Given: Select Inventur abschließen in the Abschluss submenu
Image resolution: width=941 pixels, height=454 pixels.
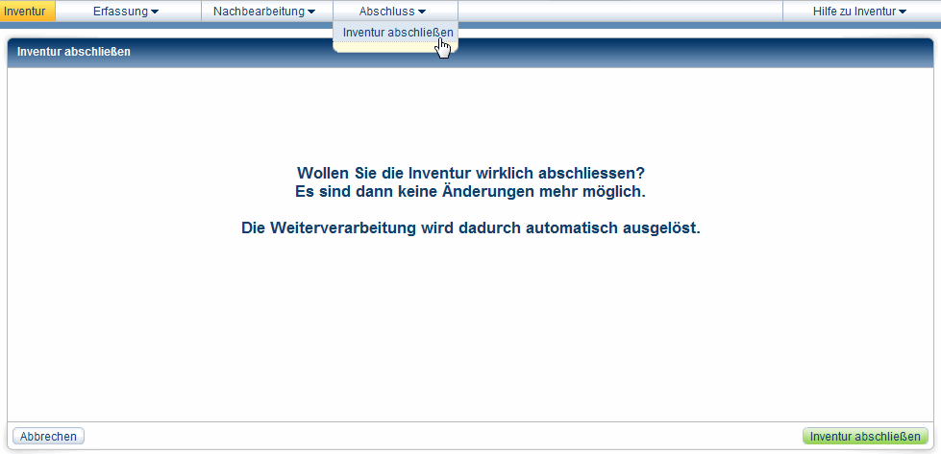Looking at the screenshot, I should coord(397,32).
